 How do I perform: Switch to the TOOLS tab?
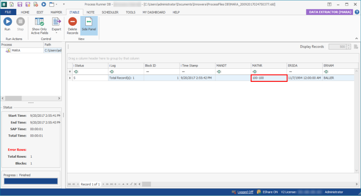tap(130, 12)
